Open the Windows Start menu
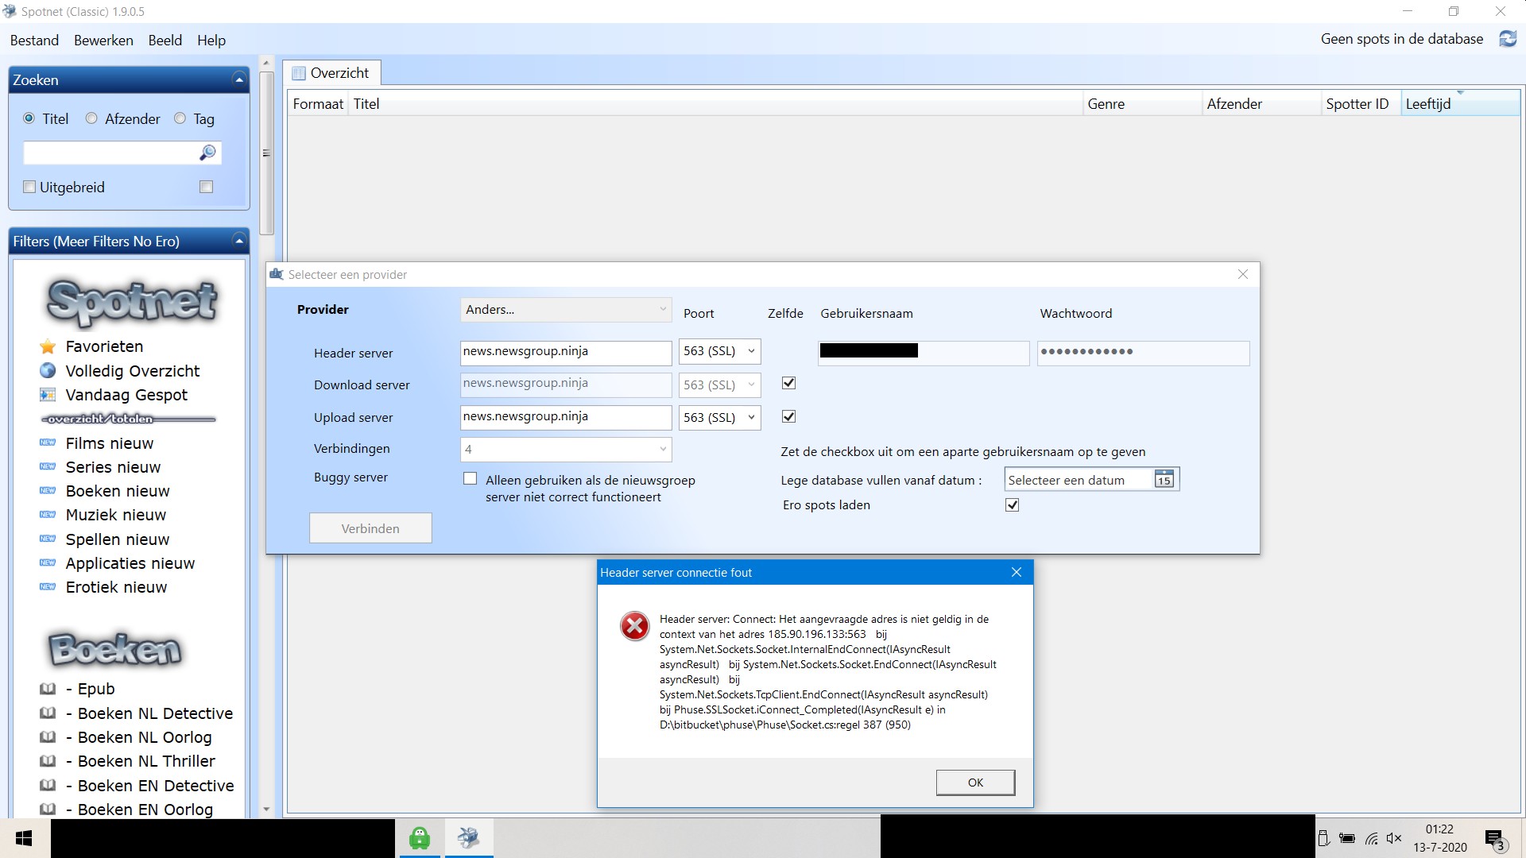The height and width of the screenshot is (858, 1526). pyautogui.click(x=24, y=838)
